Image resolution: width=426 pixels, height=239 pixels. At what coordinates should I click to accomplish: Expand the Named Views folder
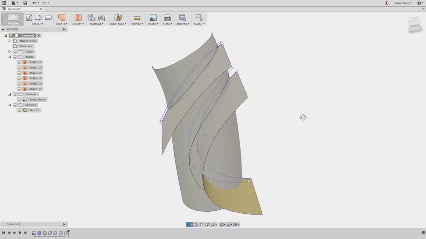9,41
